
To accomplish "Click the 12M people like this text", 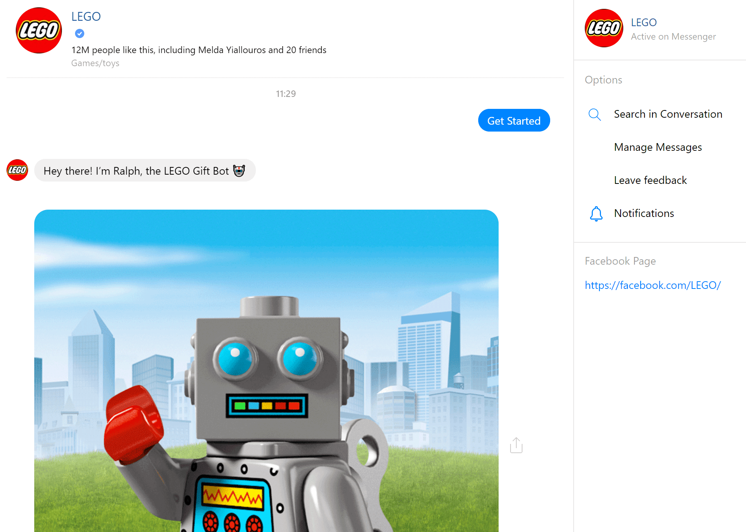I will tap(199, 50).
